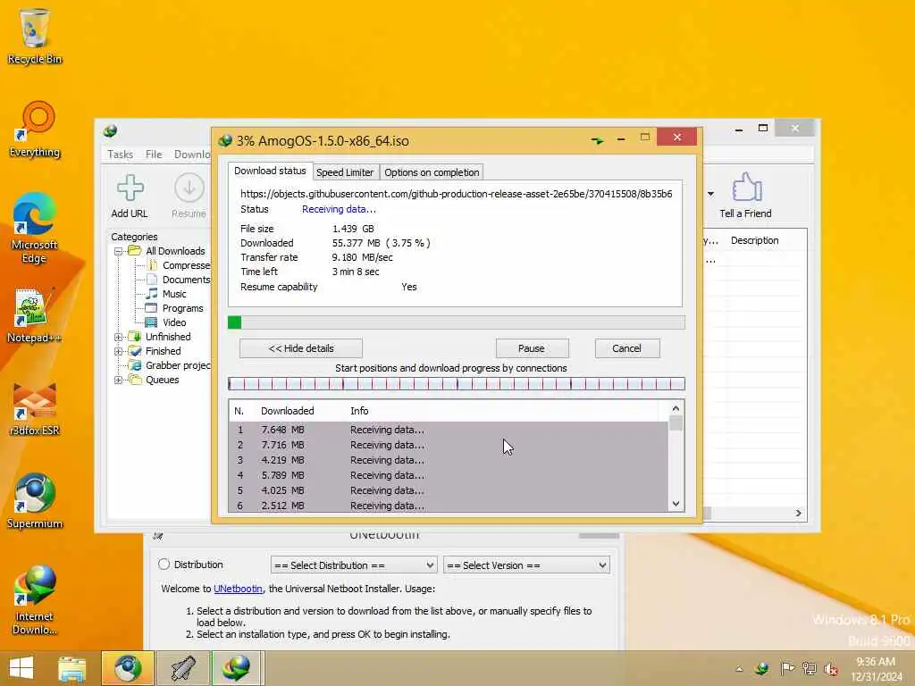Click the Windows Start button
915x686 pixels.
(21, 668)
